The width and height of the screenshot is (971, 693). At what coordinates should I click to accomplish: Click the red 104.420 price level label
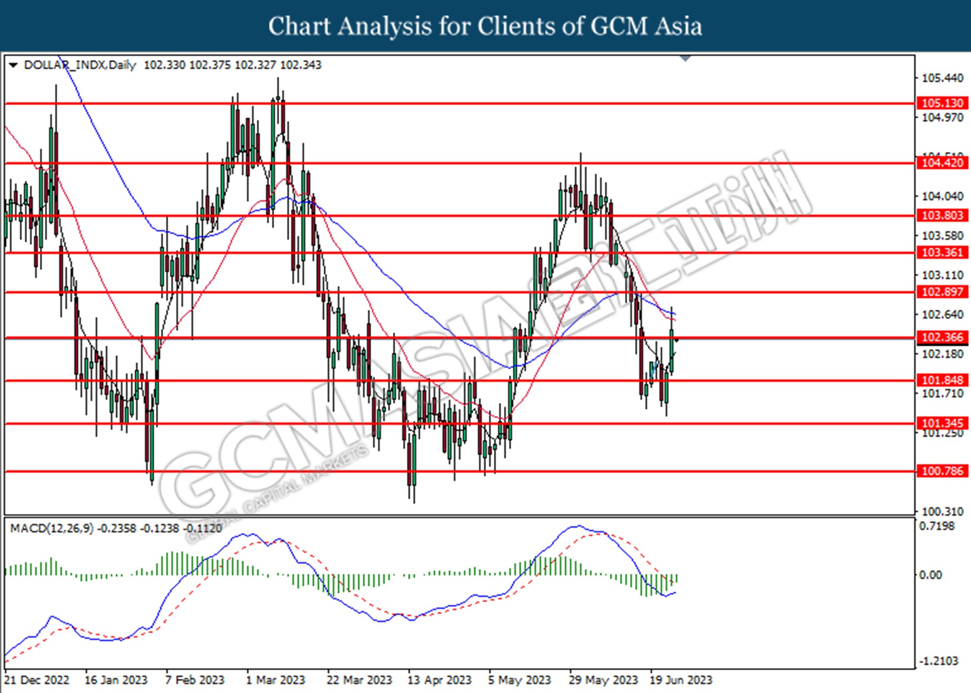pos(942,163)
